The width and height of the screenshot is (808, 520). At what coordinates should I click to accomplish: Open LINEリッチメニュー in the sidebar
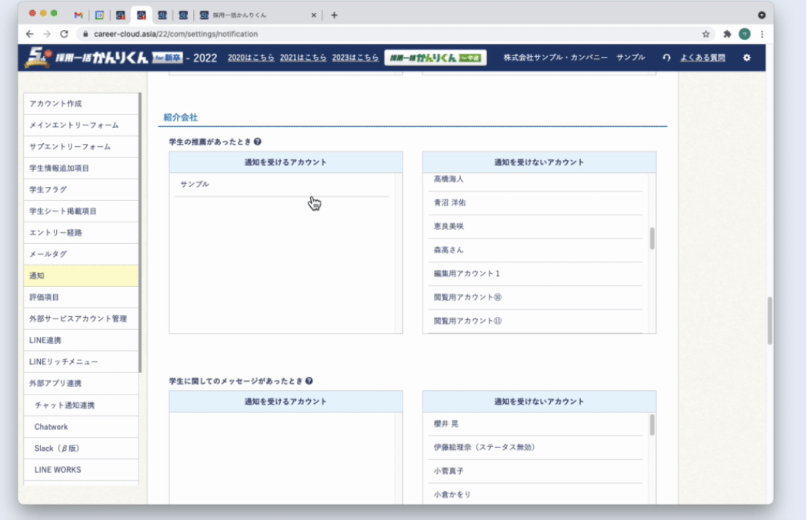click(x=63, y=362)
